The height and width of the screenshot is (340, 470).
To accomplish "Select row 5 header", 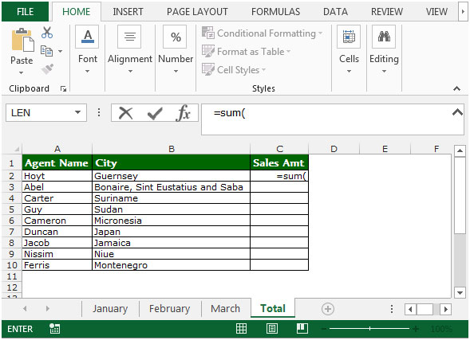I will coord(12,209).
